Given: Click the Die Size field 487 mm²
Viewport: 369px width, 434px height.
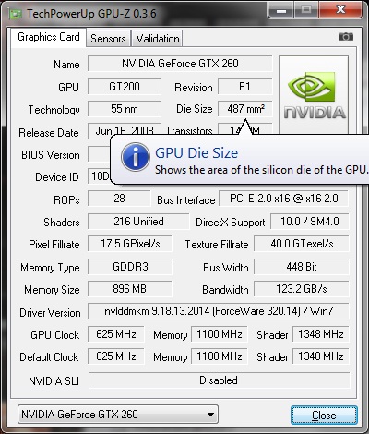Looking at the screenshot, I should (x=245, y=109).
